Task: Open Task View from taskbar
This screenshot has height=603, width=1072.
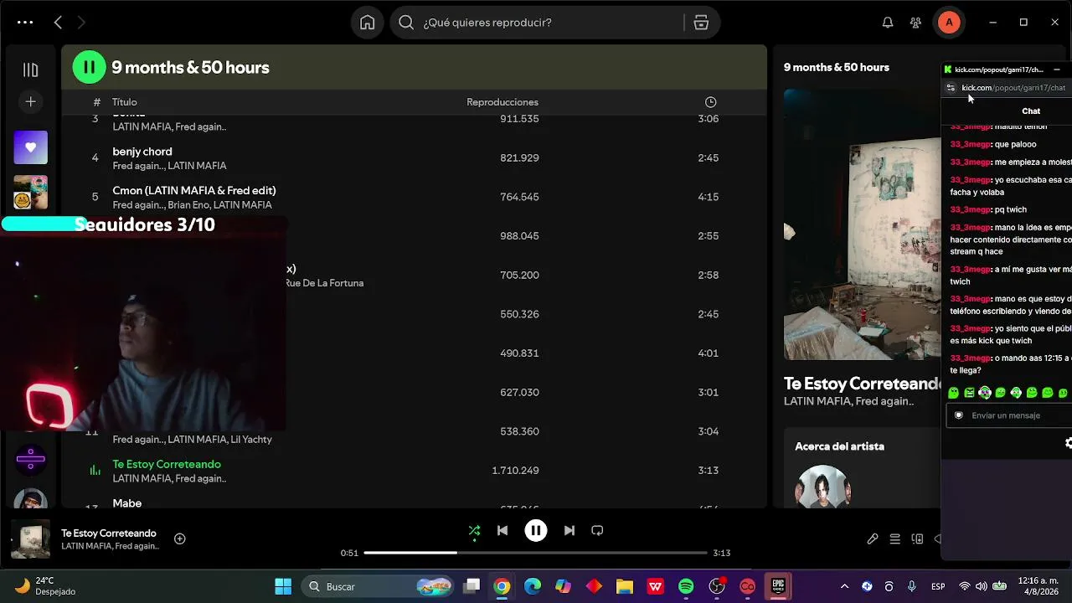Action: coord(472,586)
